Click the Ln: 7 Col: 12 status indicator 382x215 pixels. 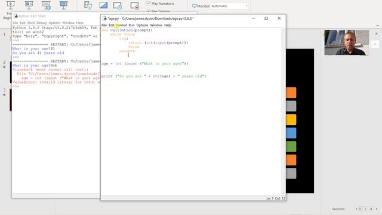(x=275, y=198)
